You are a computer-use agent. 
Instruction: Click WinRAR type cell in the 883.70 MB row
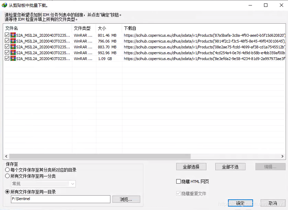click(83, 47)
